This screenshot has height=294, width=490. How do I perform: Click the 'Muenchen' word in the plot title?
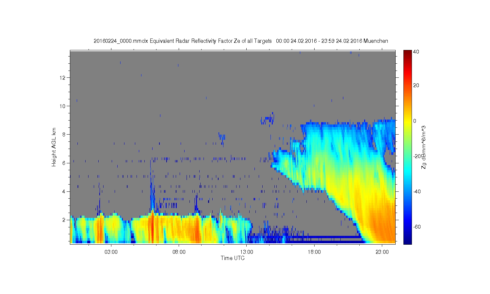[376, 41]
